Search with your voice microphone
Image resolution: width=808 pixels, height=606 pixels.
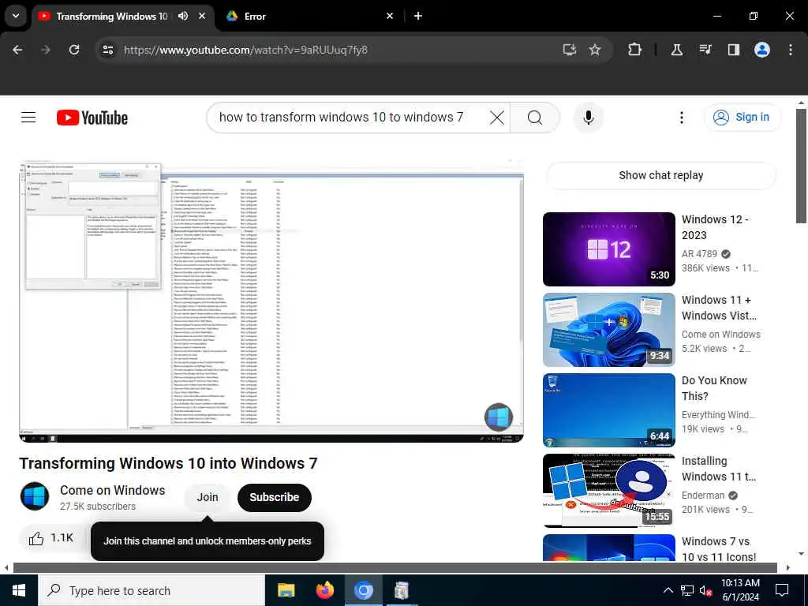click(589, 118)
